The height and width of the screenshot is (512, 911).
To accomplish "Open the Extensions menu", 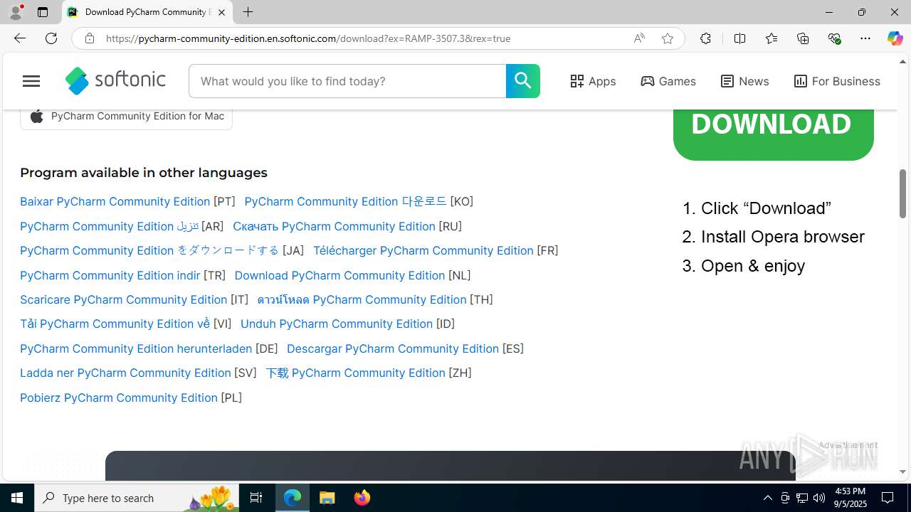I will pyautogui.click(x=705, y=38).
